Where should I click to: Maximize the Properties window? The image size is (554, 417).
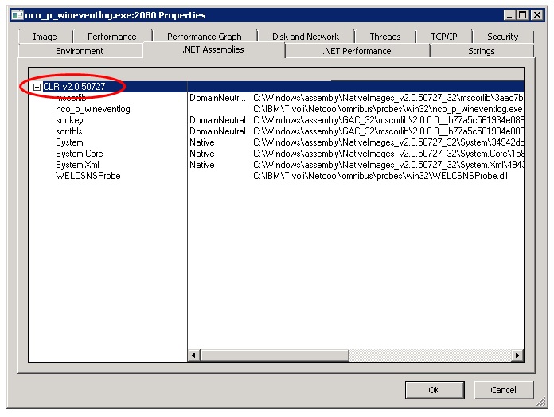pos(522,15)
